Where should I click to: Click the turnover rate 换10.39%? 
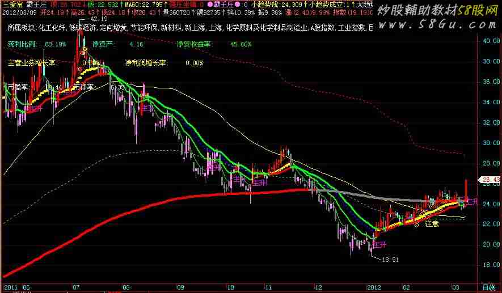point(241,13)
